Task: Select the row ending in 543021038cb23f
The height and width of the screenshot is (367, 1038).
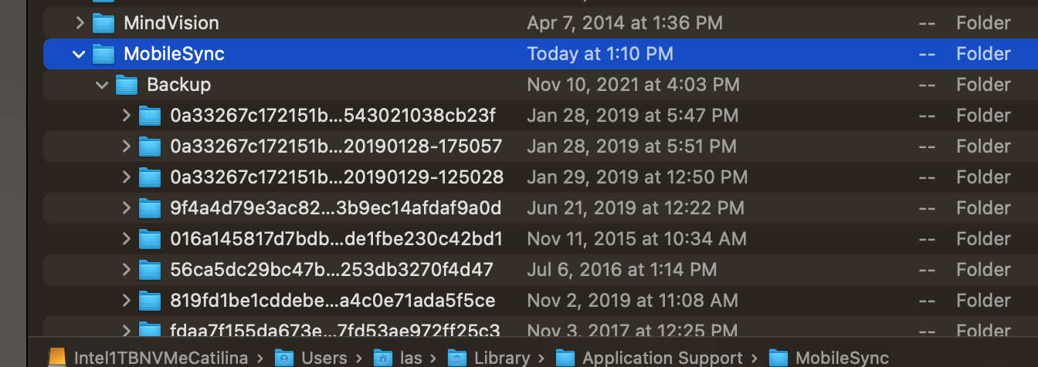Action: (332, 116)
